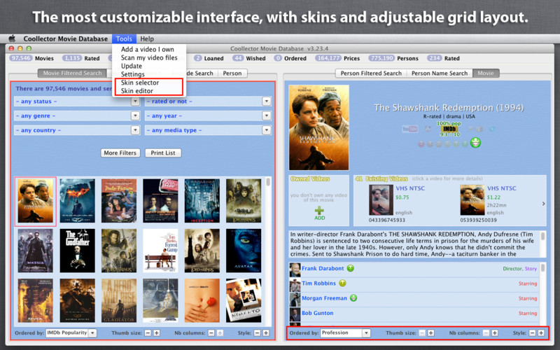
Task: Increase Style value in cast list
Action: [x=541, y=333]
